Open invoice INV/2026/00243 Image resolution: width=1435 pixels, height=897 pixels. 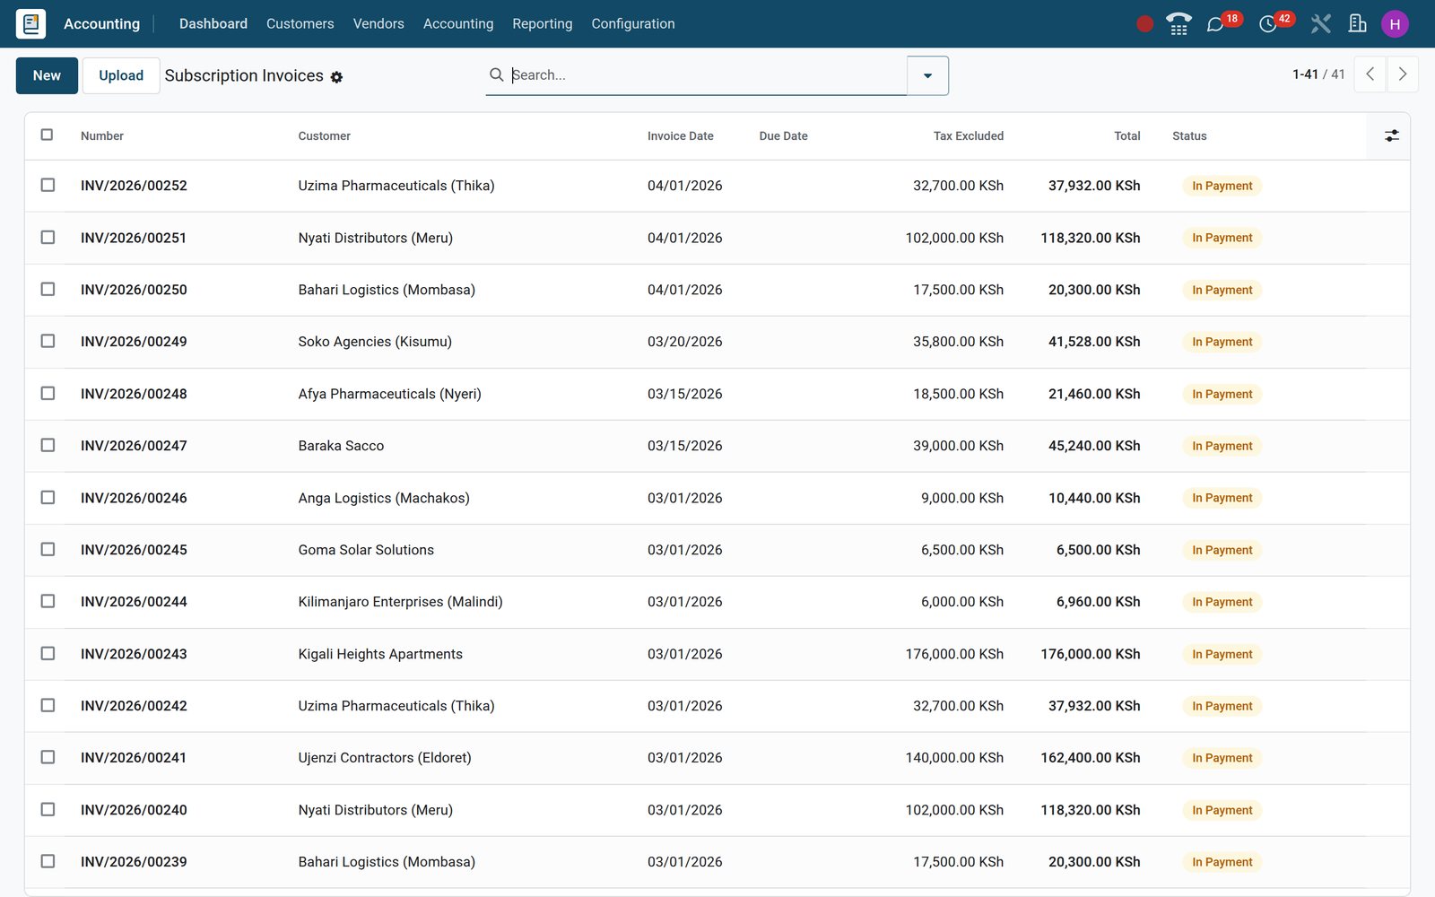pyautogui.click(x=134, y=654)
